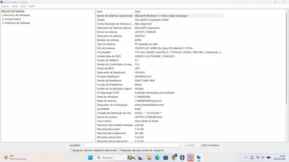Open the Editar menu
289x162 pixels.
point(15,6)
